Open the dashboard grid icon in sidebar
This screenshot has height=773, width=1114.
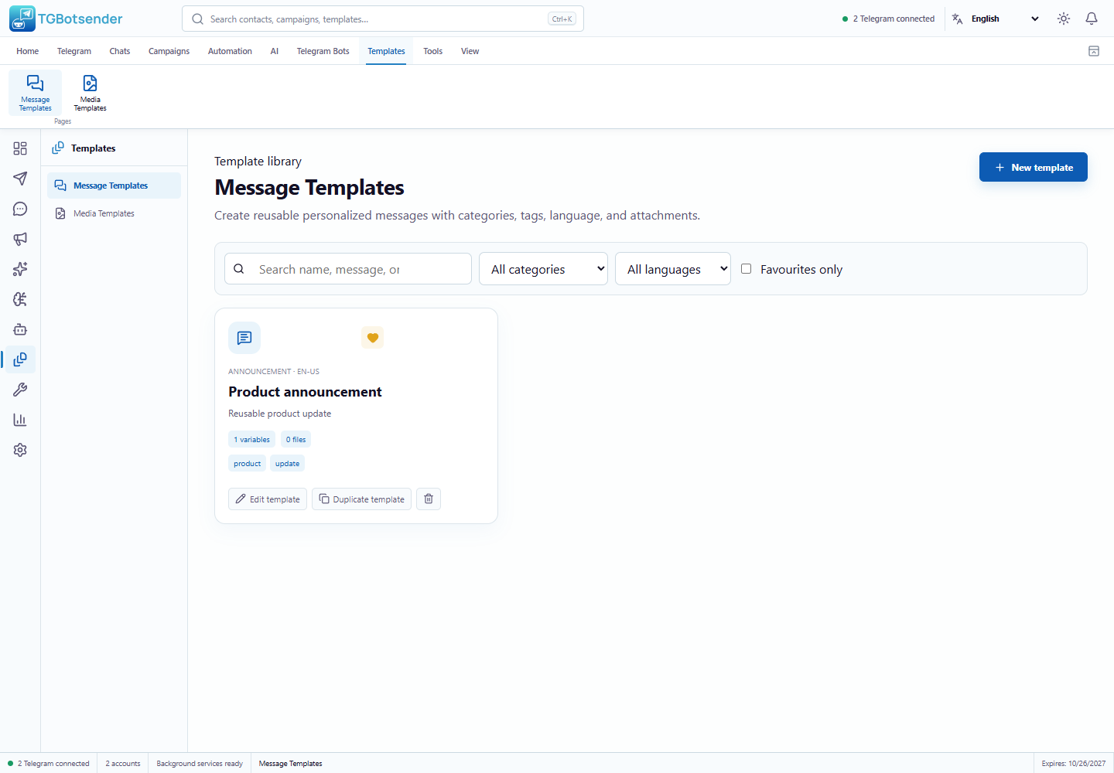click(20, 148)
